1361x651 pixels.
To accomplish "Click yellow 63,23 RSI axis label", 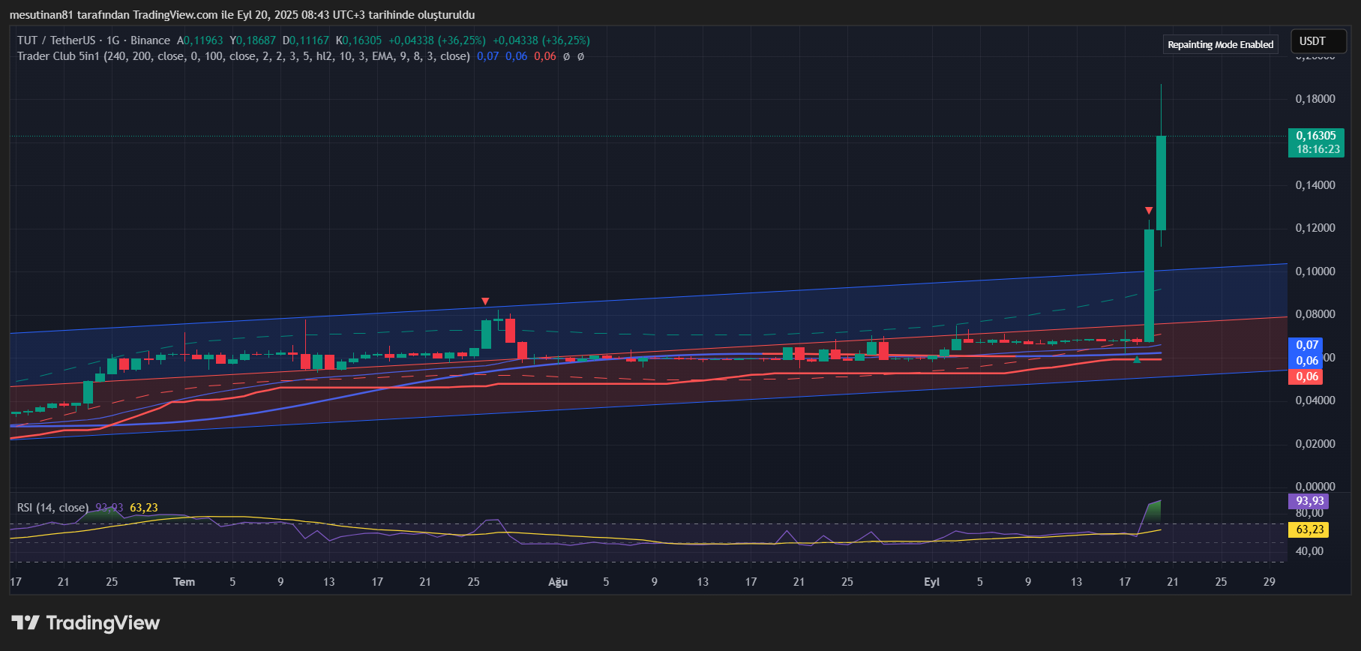I will tap(1309, 529).
